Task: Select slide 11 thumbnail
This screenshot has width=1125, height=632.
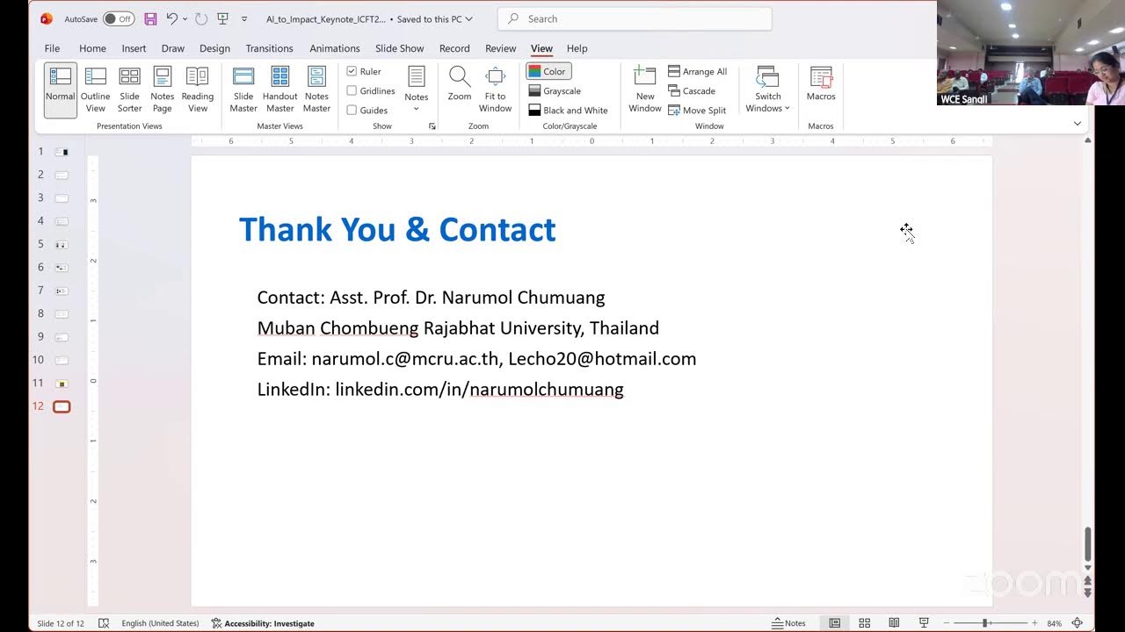Action: tap(62, 384)
